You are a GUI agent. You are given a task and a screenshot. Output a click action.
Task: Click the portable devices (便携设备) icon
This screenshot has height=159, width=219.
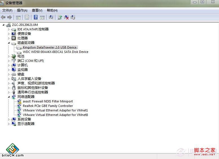[x=14, y=34]
